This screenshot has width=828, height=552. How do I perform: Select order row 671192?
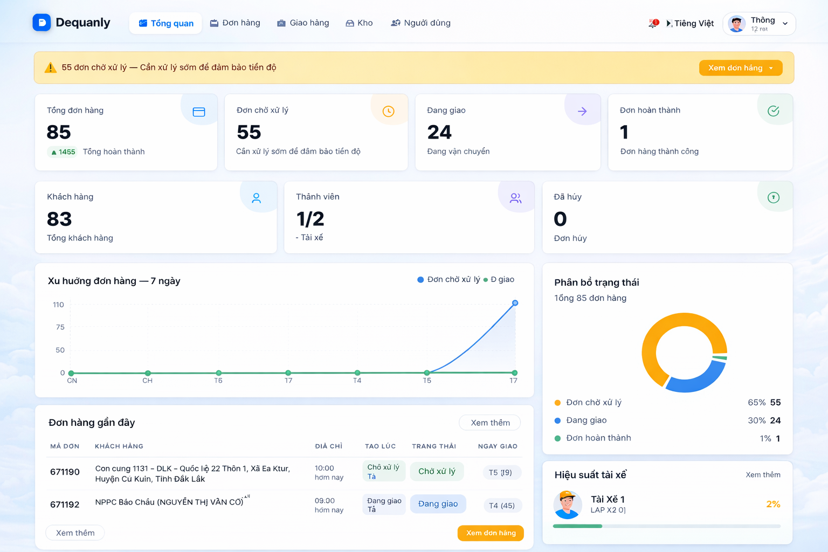click(285, 505)
